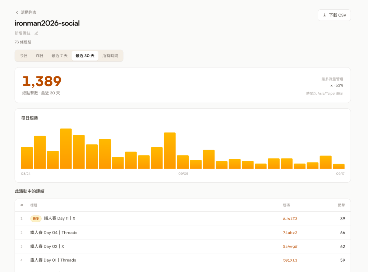Click the ironman2026-social title

(47, 23)
